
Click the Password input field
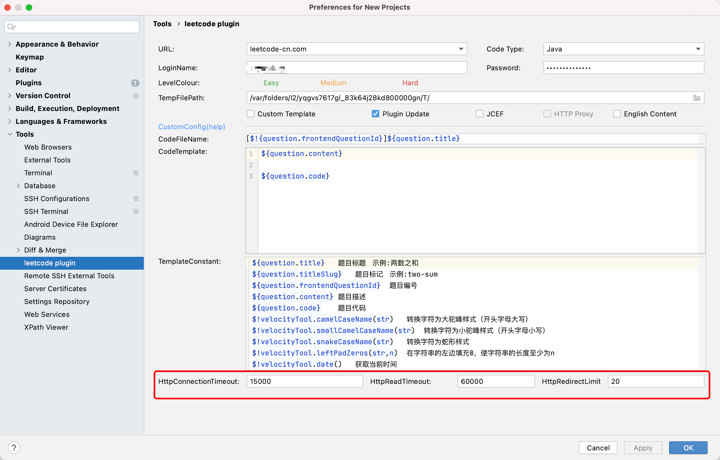[624, 68]
